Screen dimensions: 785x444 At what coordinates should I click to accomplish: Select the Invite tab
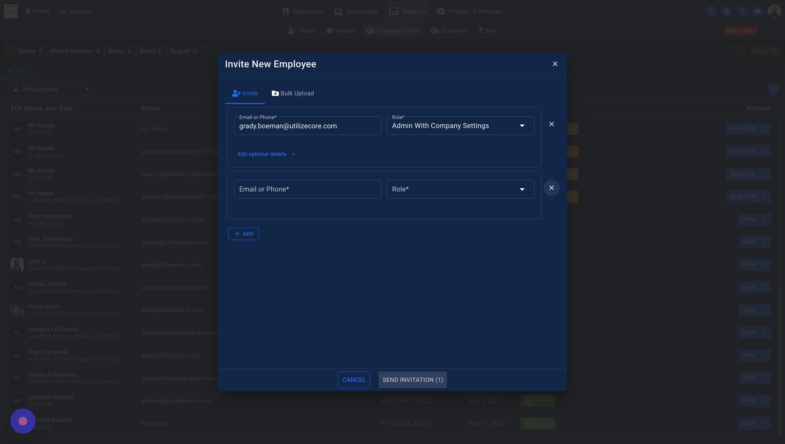pyautogui.click(x=245, y=93)
